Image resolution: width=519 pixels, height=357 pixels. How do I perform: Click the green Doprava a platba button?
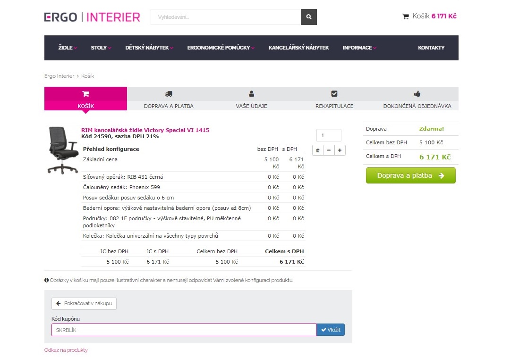coord(411,175)
